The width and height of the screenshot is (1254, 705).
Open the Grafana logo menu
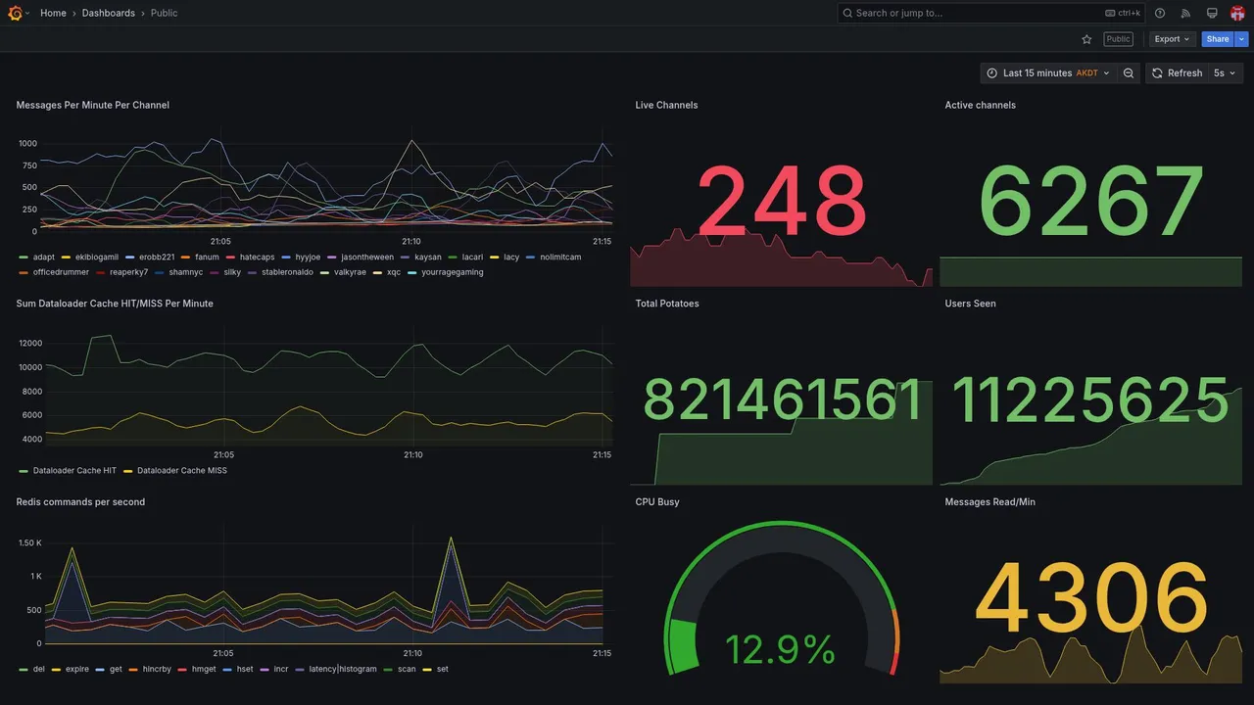(15, 13)
